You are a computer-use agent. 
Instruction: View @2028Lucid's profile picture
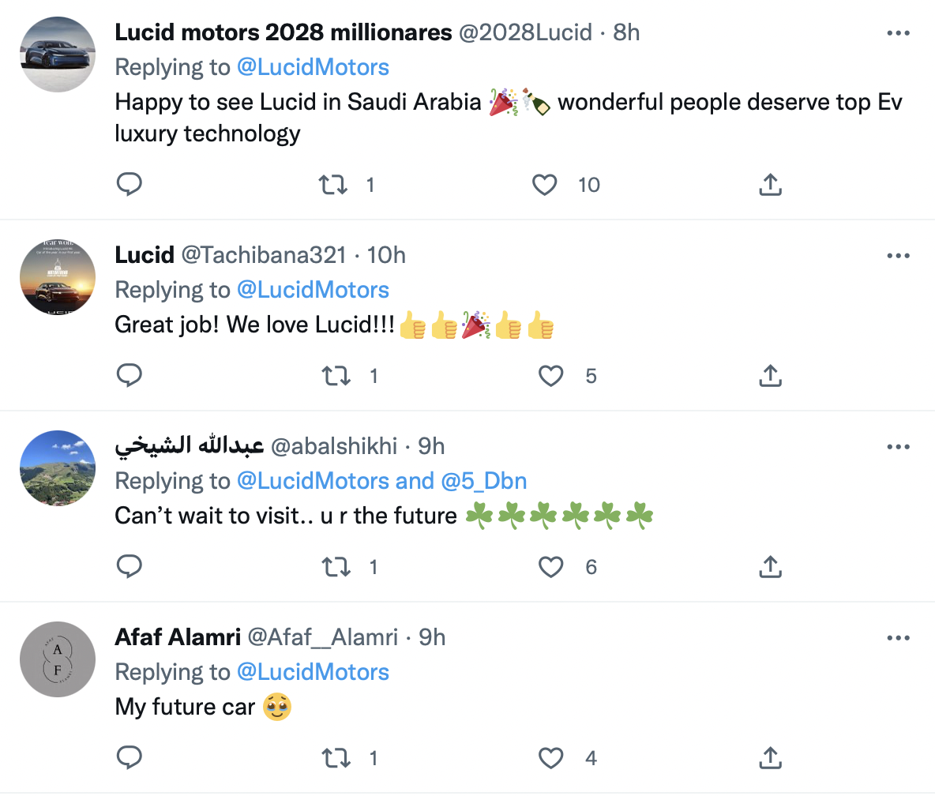coord(57,53)
